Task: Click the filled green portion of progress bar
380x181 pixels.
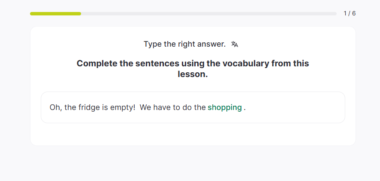Action: pyautogui.click(x=55, y=14)
